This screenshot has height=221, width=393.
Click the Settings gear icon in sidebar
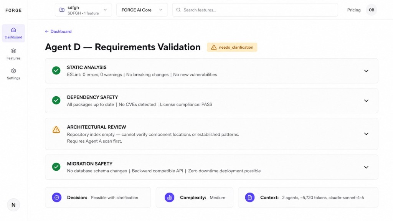[13, 71]
